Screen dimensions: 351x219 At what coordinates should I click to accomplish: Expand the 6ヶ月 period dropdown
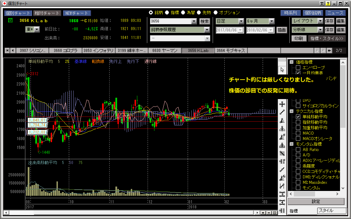click(271, 21)
